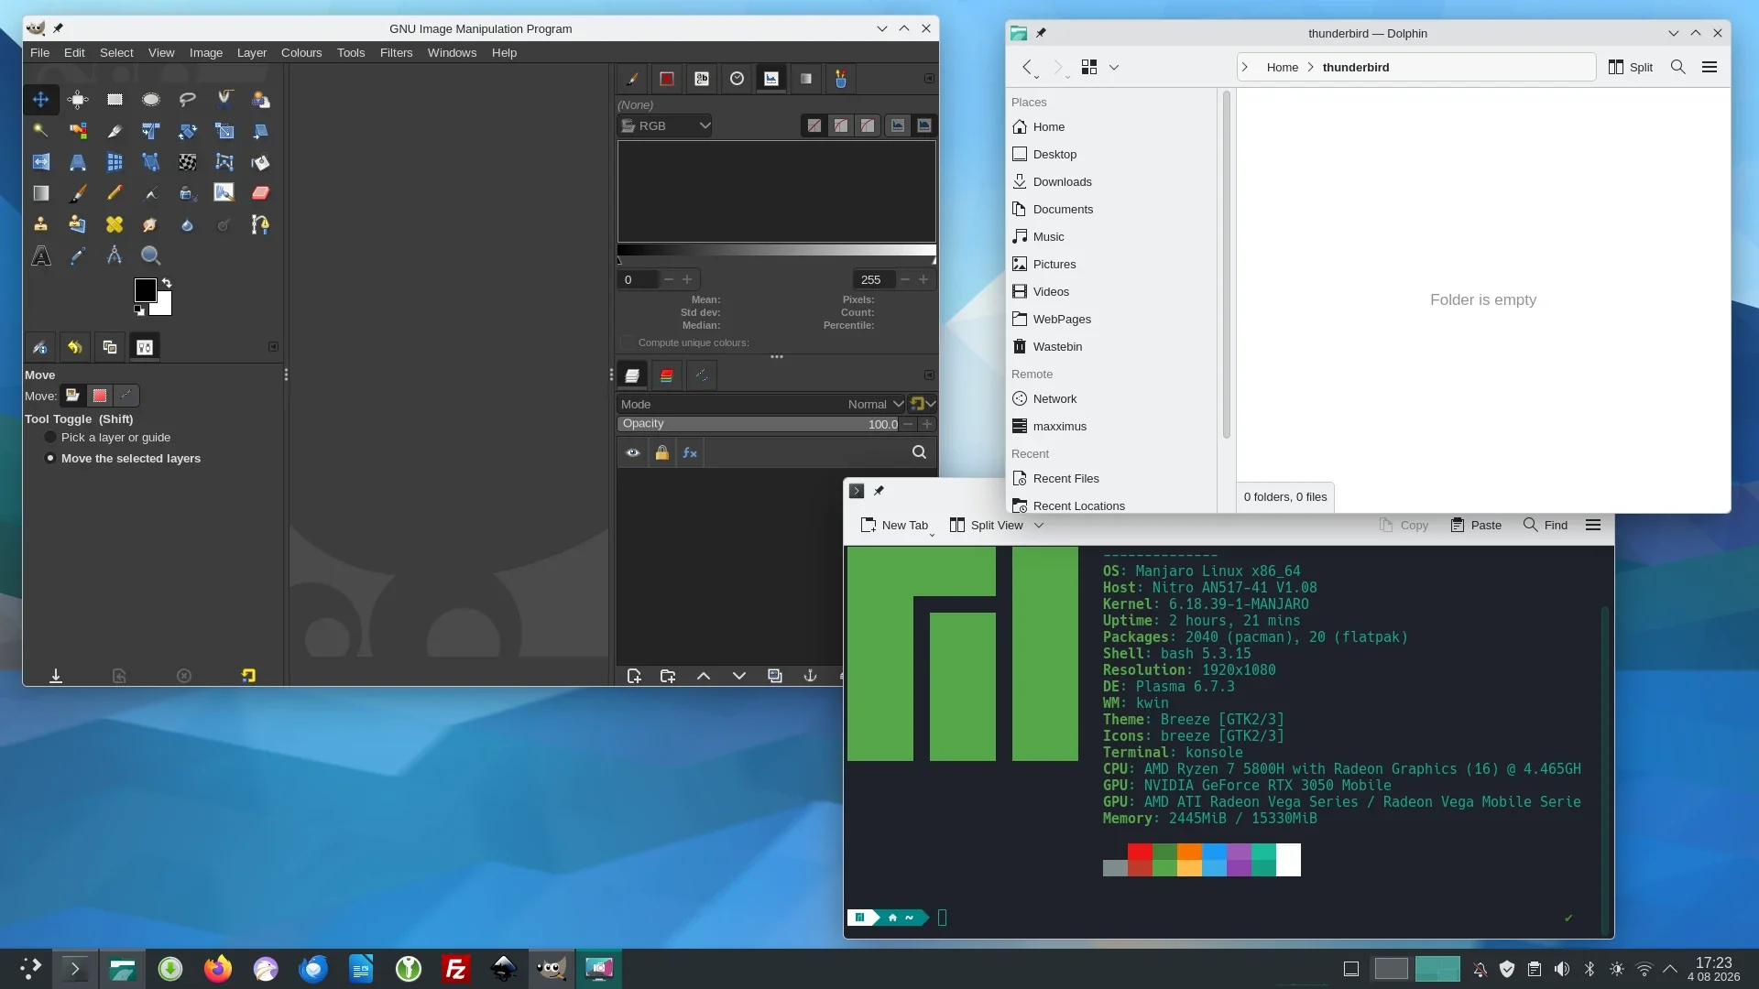This screenshot has width=1759, height=989.
Task: Select the Scissors Select tool
Action: pyautogui.click(x=224, y=100)
